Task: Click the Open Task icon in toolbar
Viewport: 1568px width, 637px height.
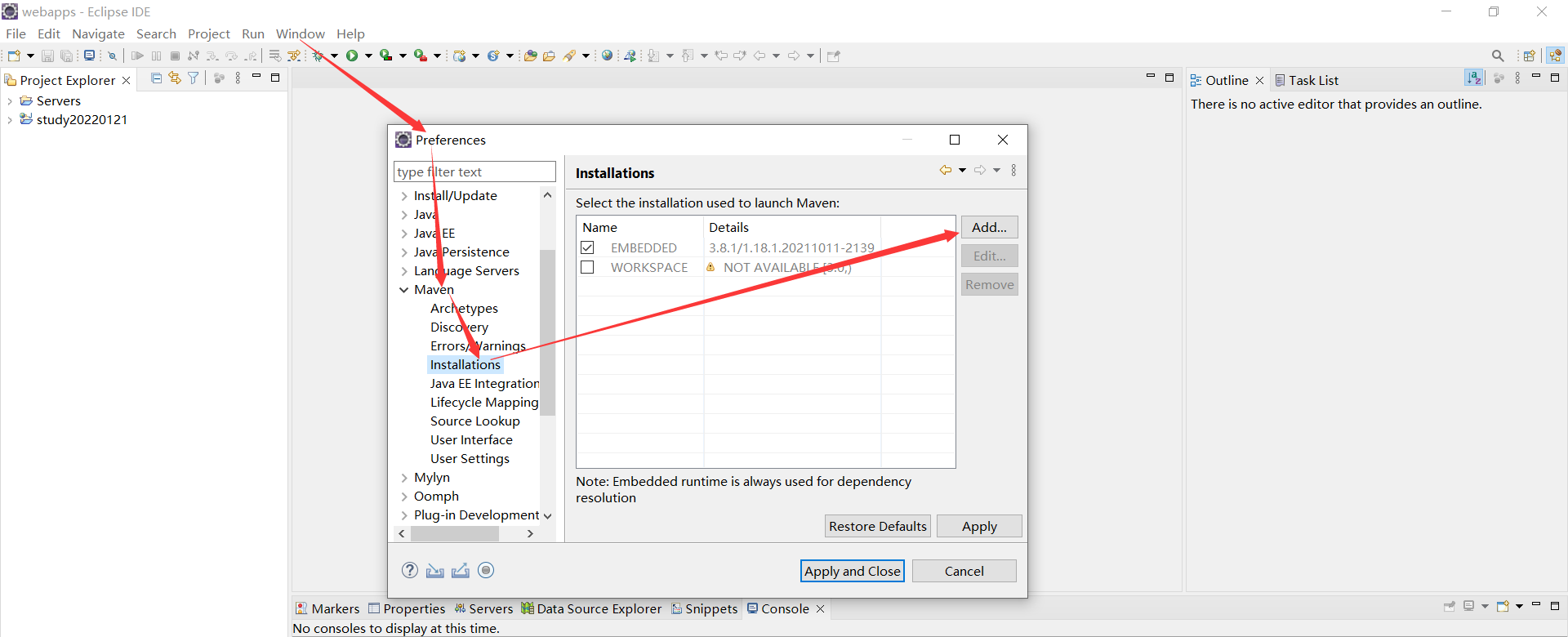Action: coord(549,56)
